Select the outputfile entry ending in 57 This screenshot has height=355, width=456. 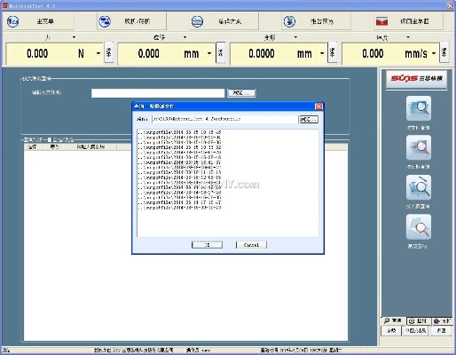click(179, 162)
